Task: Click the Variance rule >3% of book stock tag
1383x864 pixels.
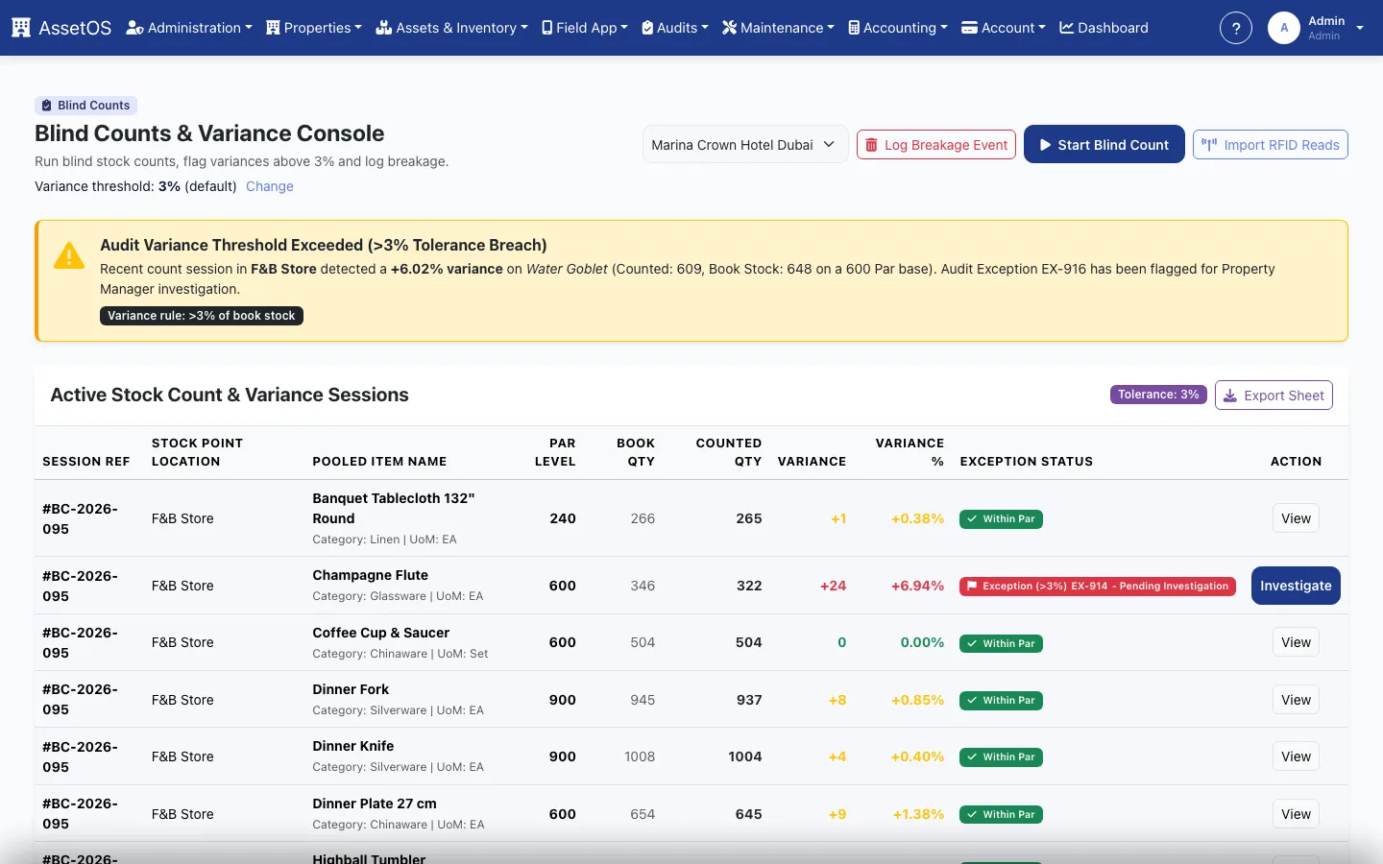Action: (202, 316)
